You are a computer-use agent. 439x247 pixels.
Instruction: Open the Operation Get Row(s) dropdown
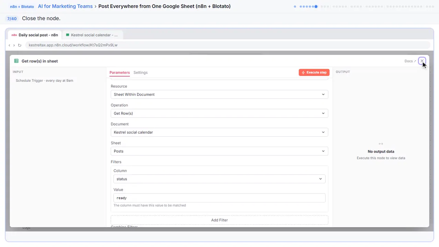click(219, 113)
